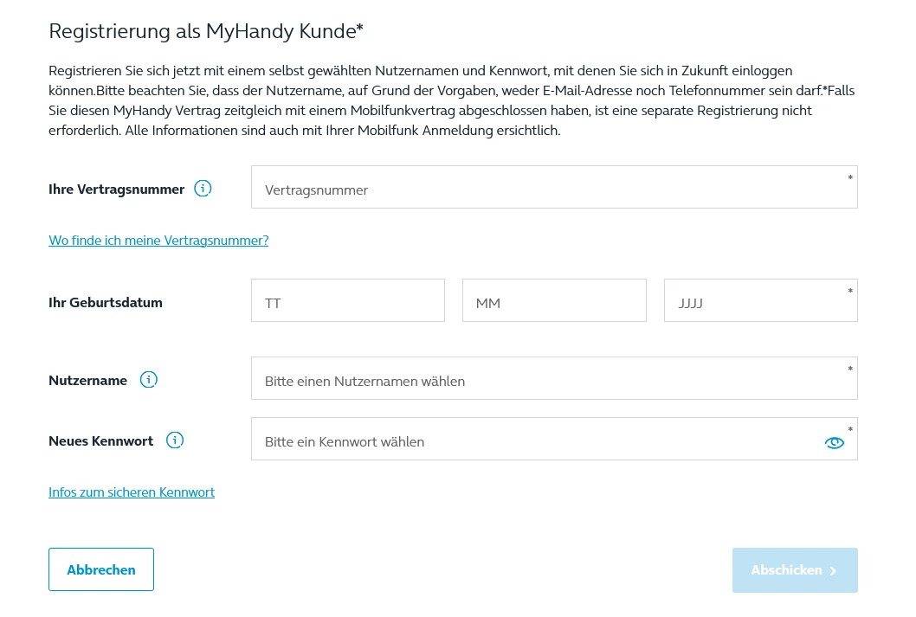Viewport: 916px width, 617px height.
Task: Click the info icon beside Neues Kennwort
Action: pyautogui.click(x=175, y=440)
